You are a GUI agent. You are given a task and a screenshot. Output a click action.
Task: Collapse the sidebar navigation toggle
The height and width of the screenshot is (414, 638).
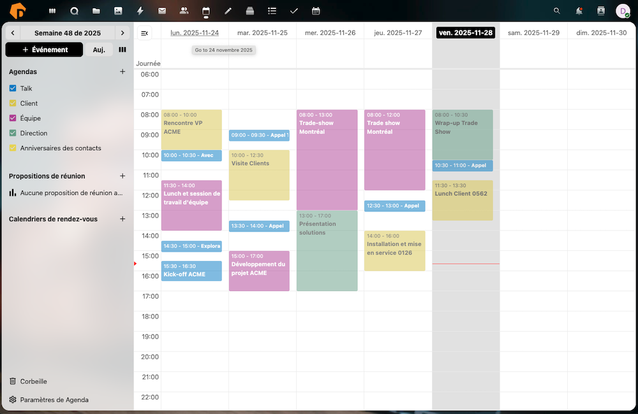144,33
